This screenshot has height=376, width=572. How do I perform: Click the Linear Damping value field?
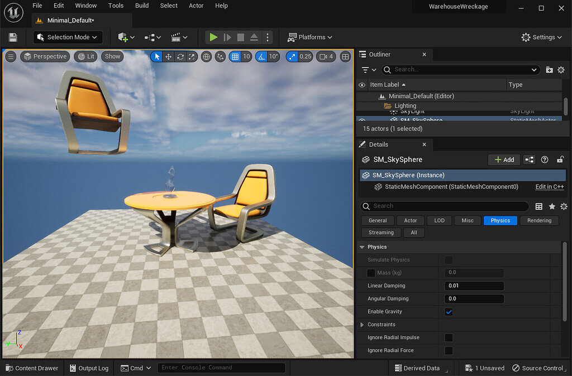click(474, 286)
